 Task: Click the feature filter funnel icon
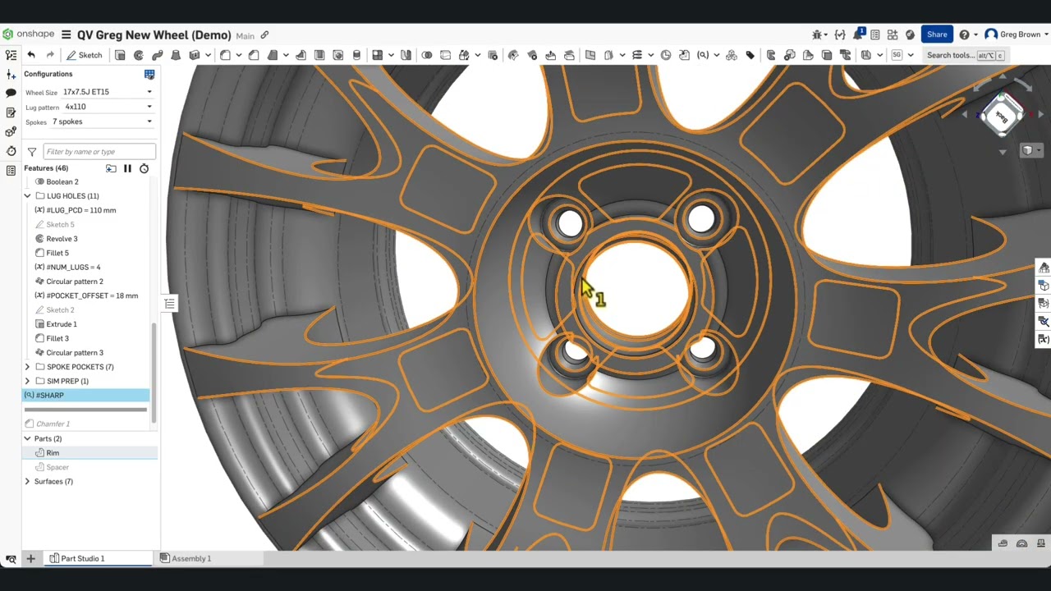32,152
